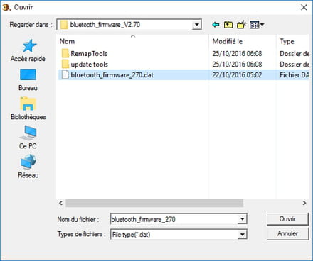Open Accès rapide in the sidebar
The height and width of the screenshot is (261, 313).
pyautogui.click(x=28, y=50)
